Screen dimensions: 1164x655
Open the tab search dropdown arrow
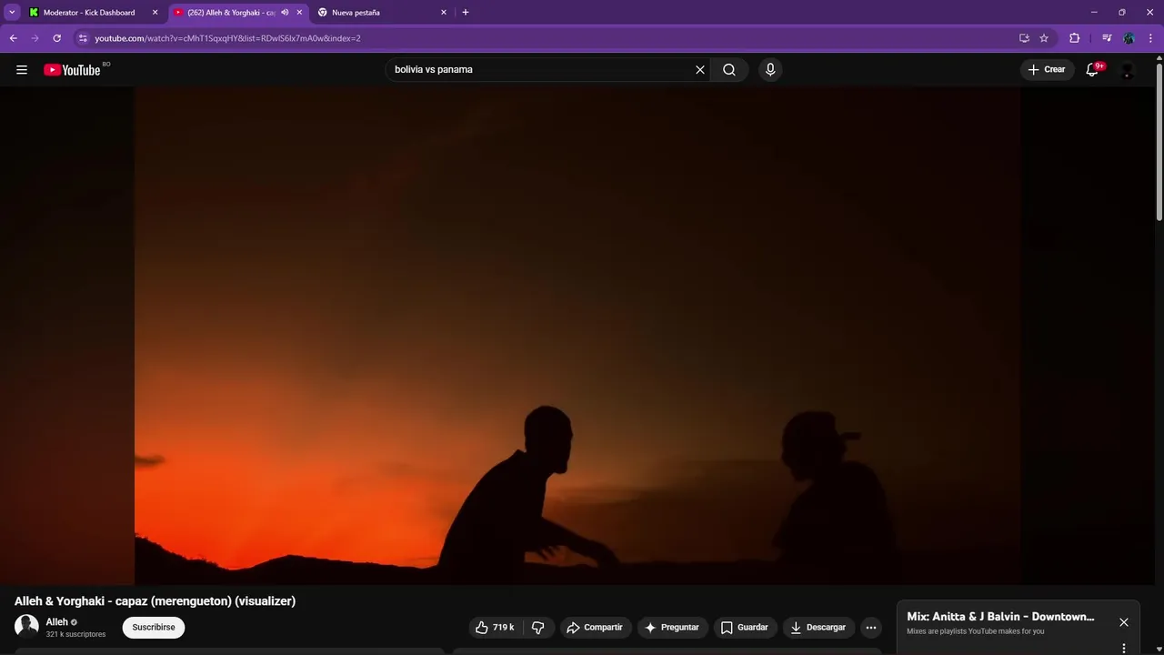12,13
